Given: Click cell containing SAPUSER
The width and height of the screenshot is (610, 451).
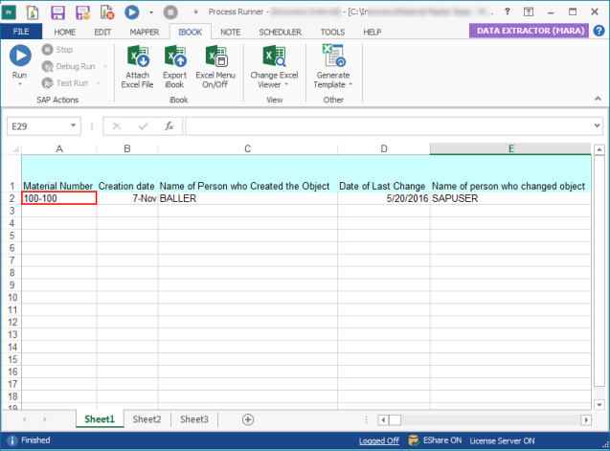Looking at the screenshot, I should click(x=510, y=198).
